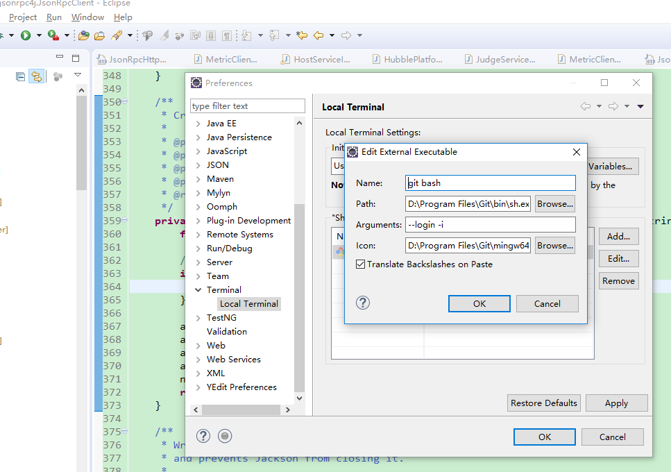671x472 pixels.
Task: Expand the Maven preferences node
Action: (x=198, y=179)
